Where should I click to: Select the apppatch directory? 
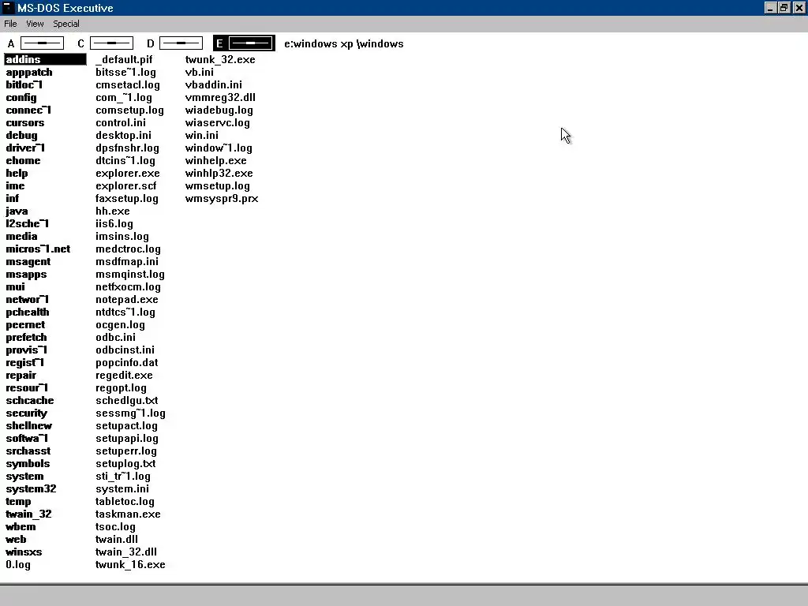29,72
